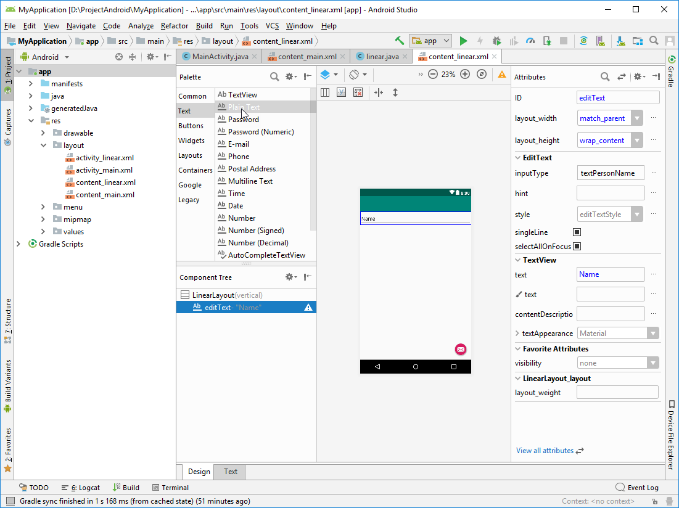Click the Make Project hammer icon
Screen dimensions: 679x508
[399, 41]
